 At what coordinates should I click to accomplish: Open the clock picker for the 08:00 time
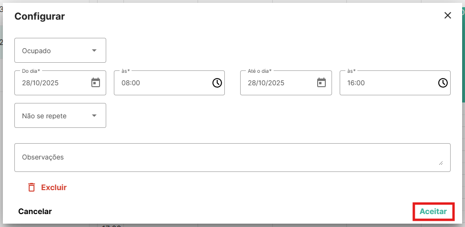pos(217,83)
